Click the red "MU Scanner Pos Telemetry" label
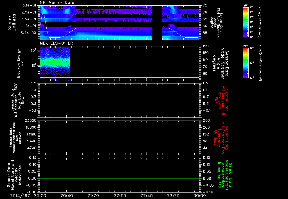This screenshot has width=288, height=199. [x=221, y=138]
